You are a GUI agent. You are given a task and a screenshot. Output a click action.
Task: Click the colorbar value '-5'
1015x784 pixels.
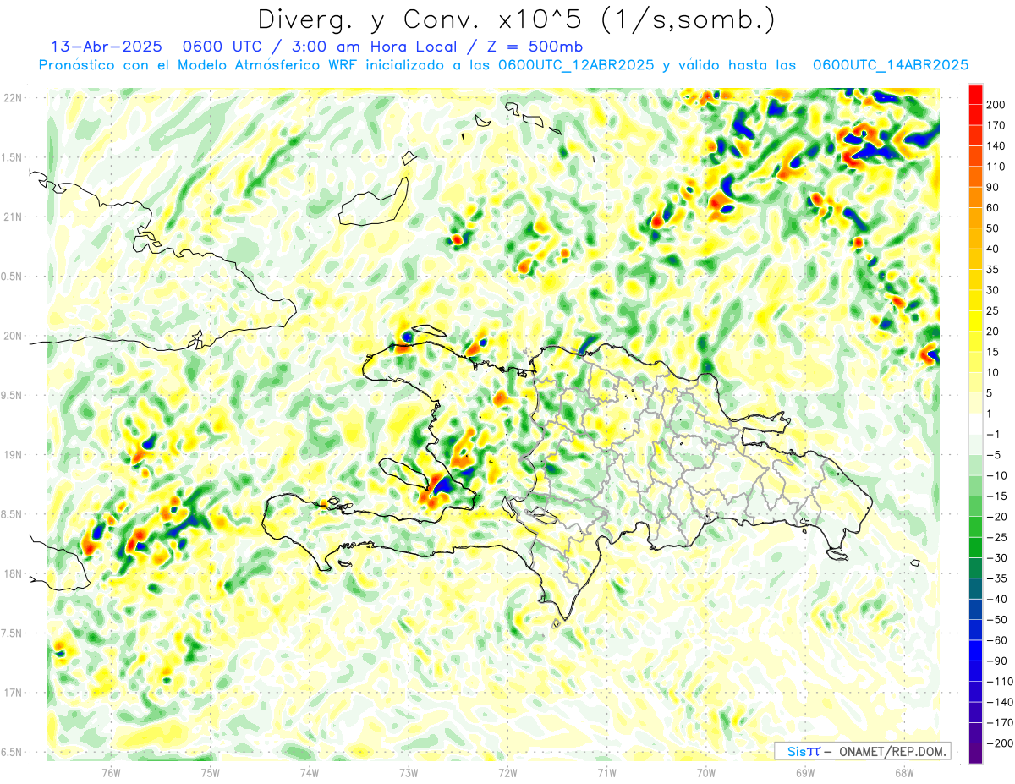click(993, 455)
